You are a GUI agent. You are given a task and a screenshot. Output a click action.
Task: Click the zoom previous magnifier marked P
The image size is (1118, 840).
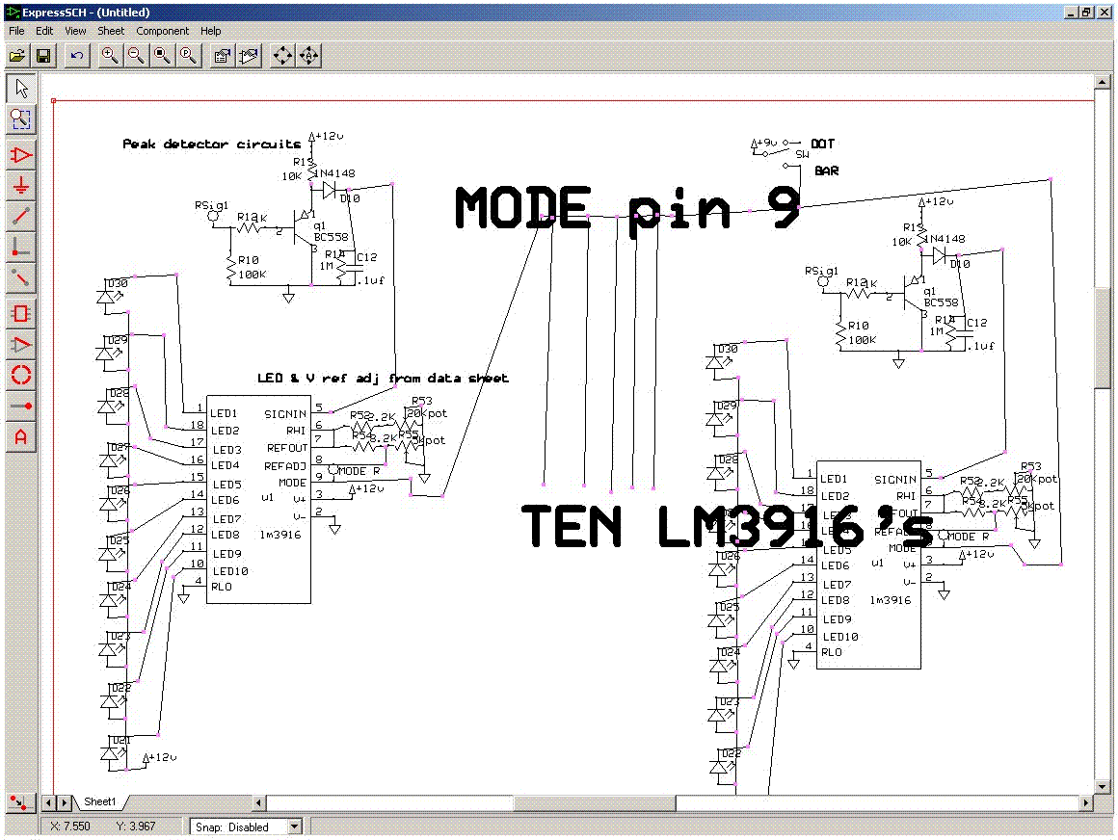click(188, 56)
